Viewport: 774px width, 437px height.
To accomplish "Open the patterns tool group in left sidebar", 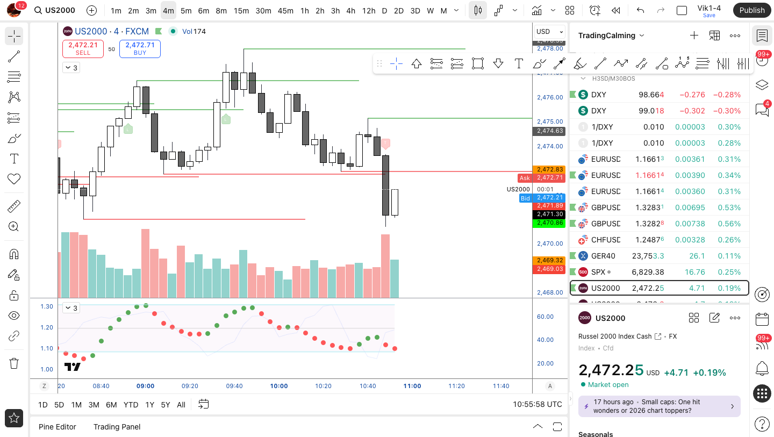I will 14,97.
